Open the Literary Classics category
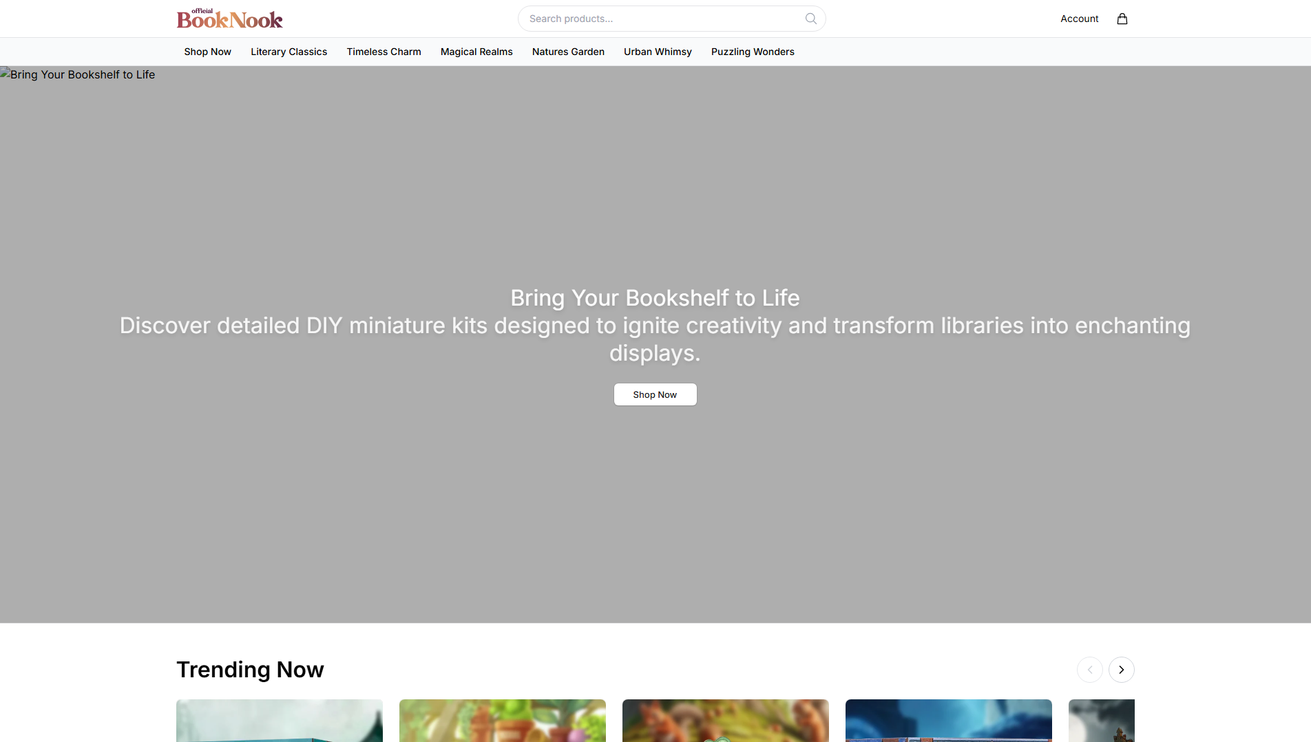Screen dimensions: 1311x742 pos(289,52)
